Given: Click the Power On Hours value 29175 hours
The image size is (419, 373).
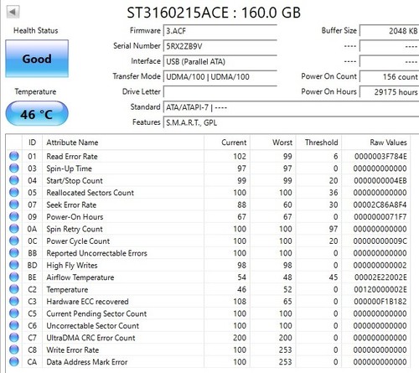Looking at the screenshot, I should coord(389,92).
